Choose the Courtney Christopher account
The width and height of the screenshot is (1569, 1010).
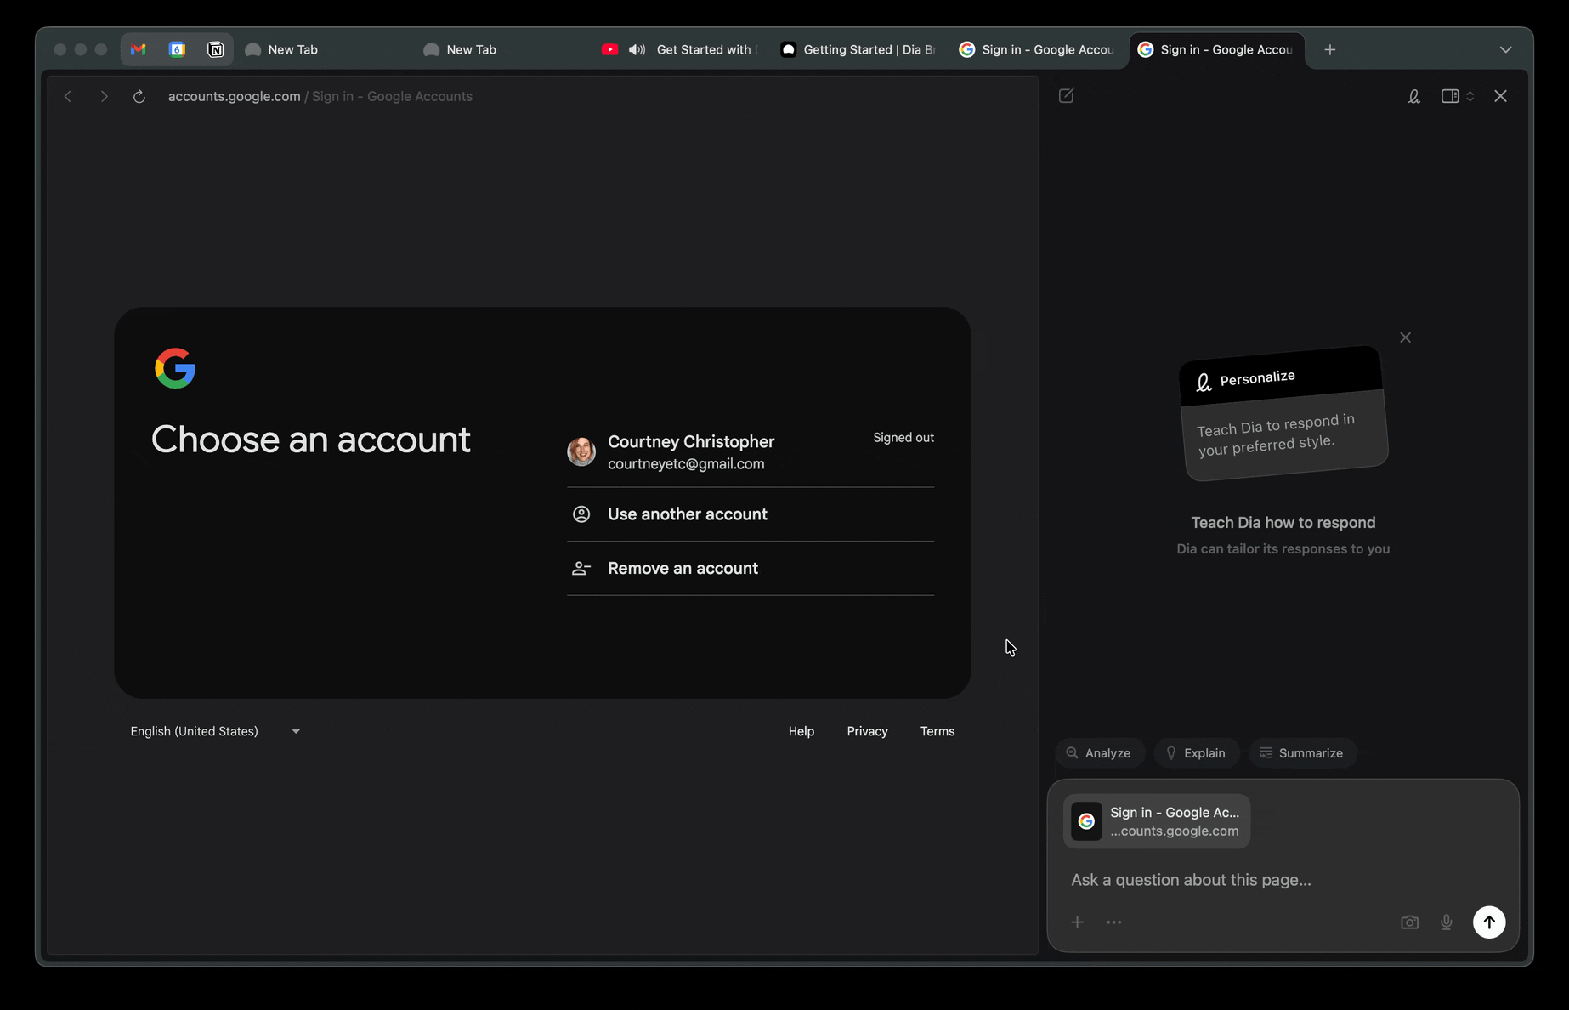[x=751, y=452]
